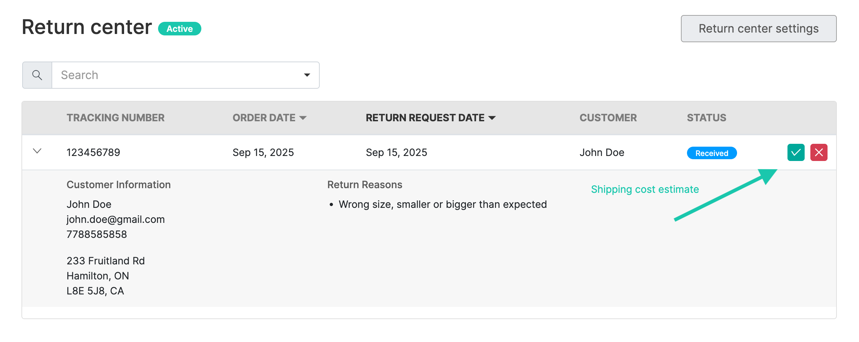This screenshot has width=859, height=342.
Task: Collapse the 123456789 return row chevron
Action: pyautogui.click(x=37, y=151)
